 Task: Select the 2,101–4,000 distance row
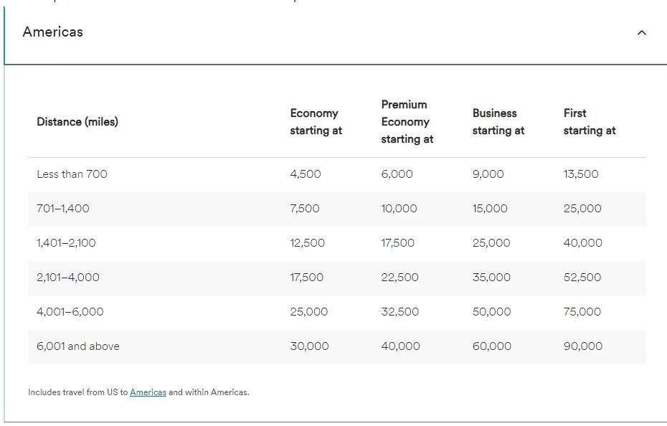[x=68, y=278]
